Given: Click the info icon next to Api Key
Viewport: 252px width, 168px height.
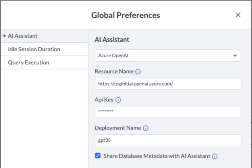Looking at the screenshot, I should click(x=118, y=100).
